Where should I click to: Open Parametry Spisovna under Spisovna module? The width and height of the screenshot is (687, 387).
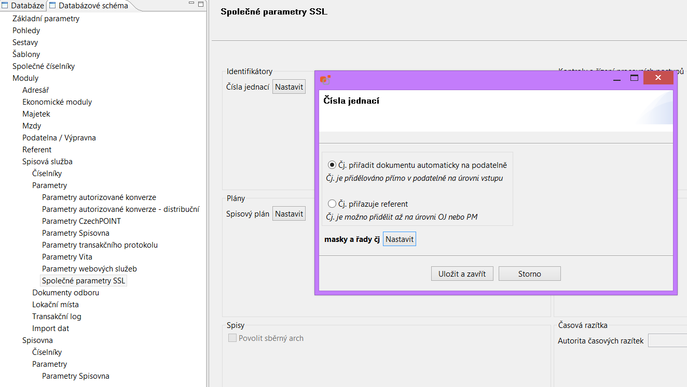[75, 376]
